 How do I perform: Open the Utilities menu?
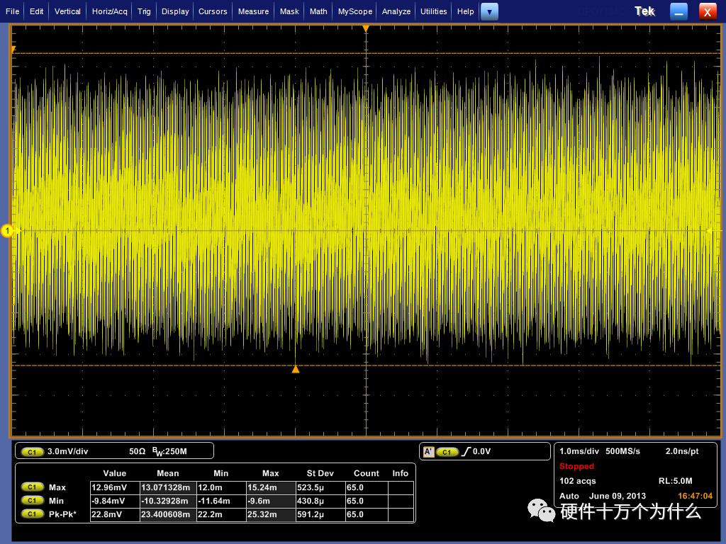pos(433,11)
